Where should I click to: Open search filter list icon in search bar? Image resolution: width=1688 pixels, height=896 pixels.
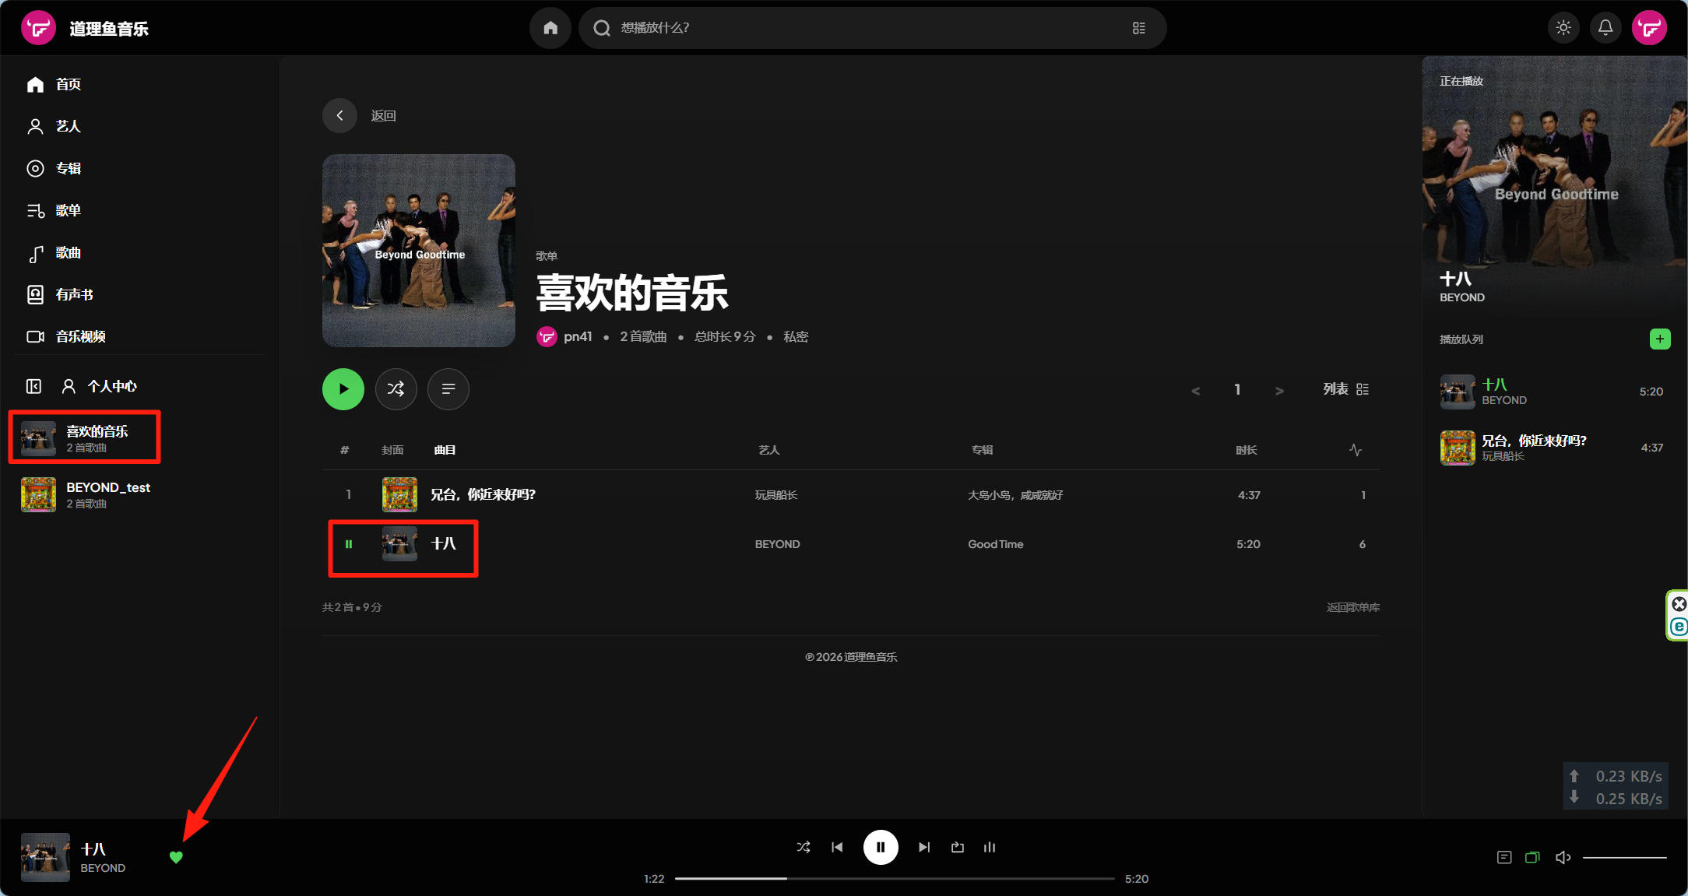click(x=1139, y=28)
